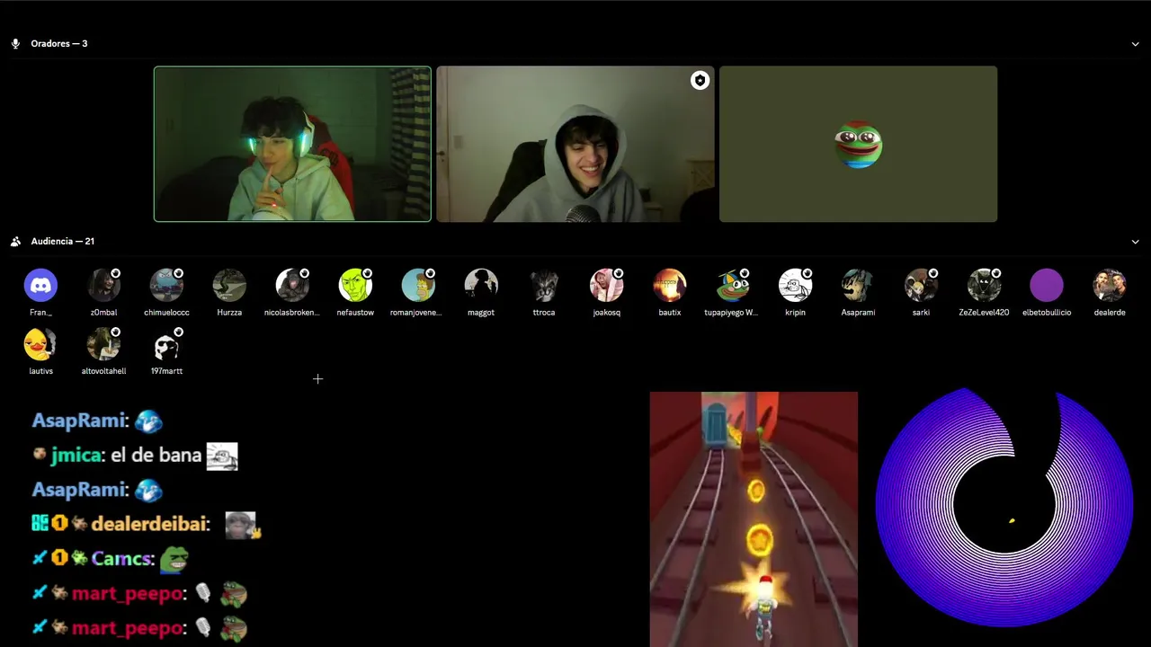This screenshot has width=1151, height=647.
Task: Collapse the Oradores section chevron
Action: 1135,44
